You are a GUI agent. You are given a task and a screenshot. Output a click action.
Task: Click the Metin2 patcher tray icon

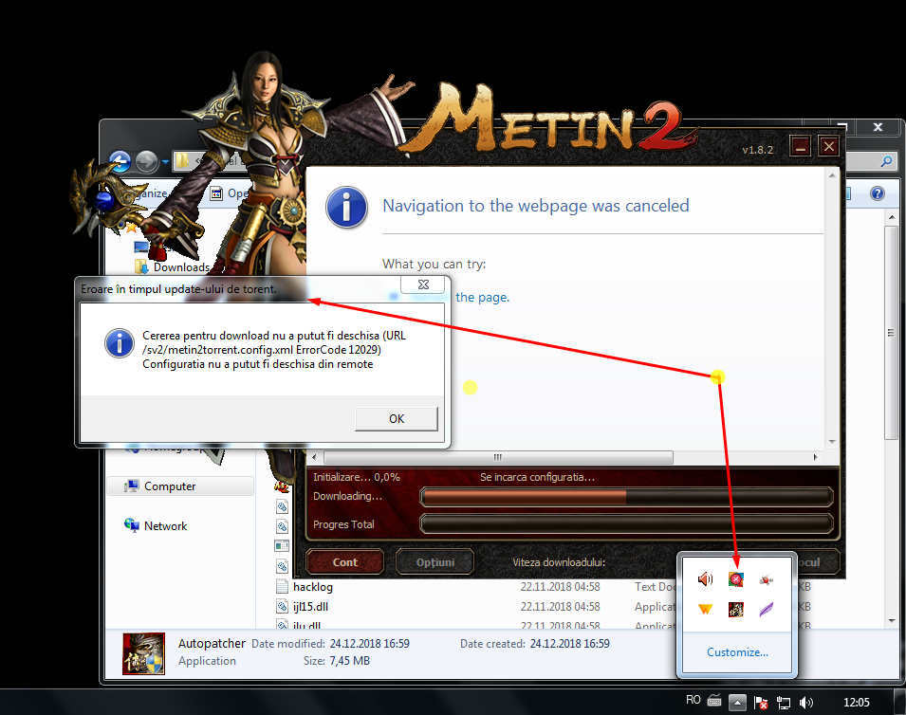735,610
